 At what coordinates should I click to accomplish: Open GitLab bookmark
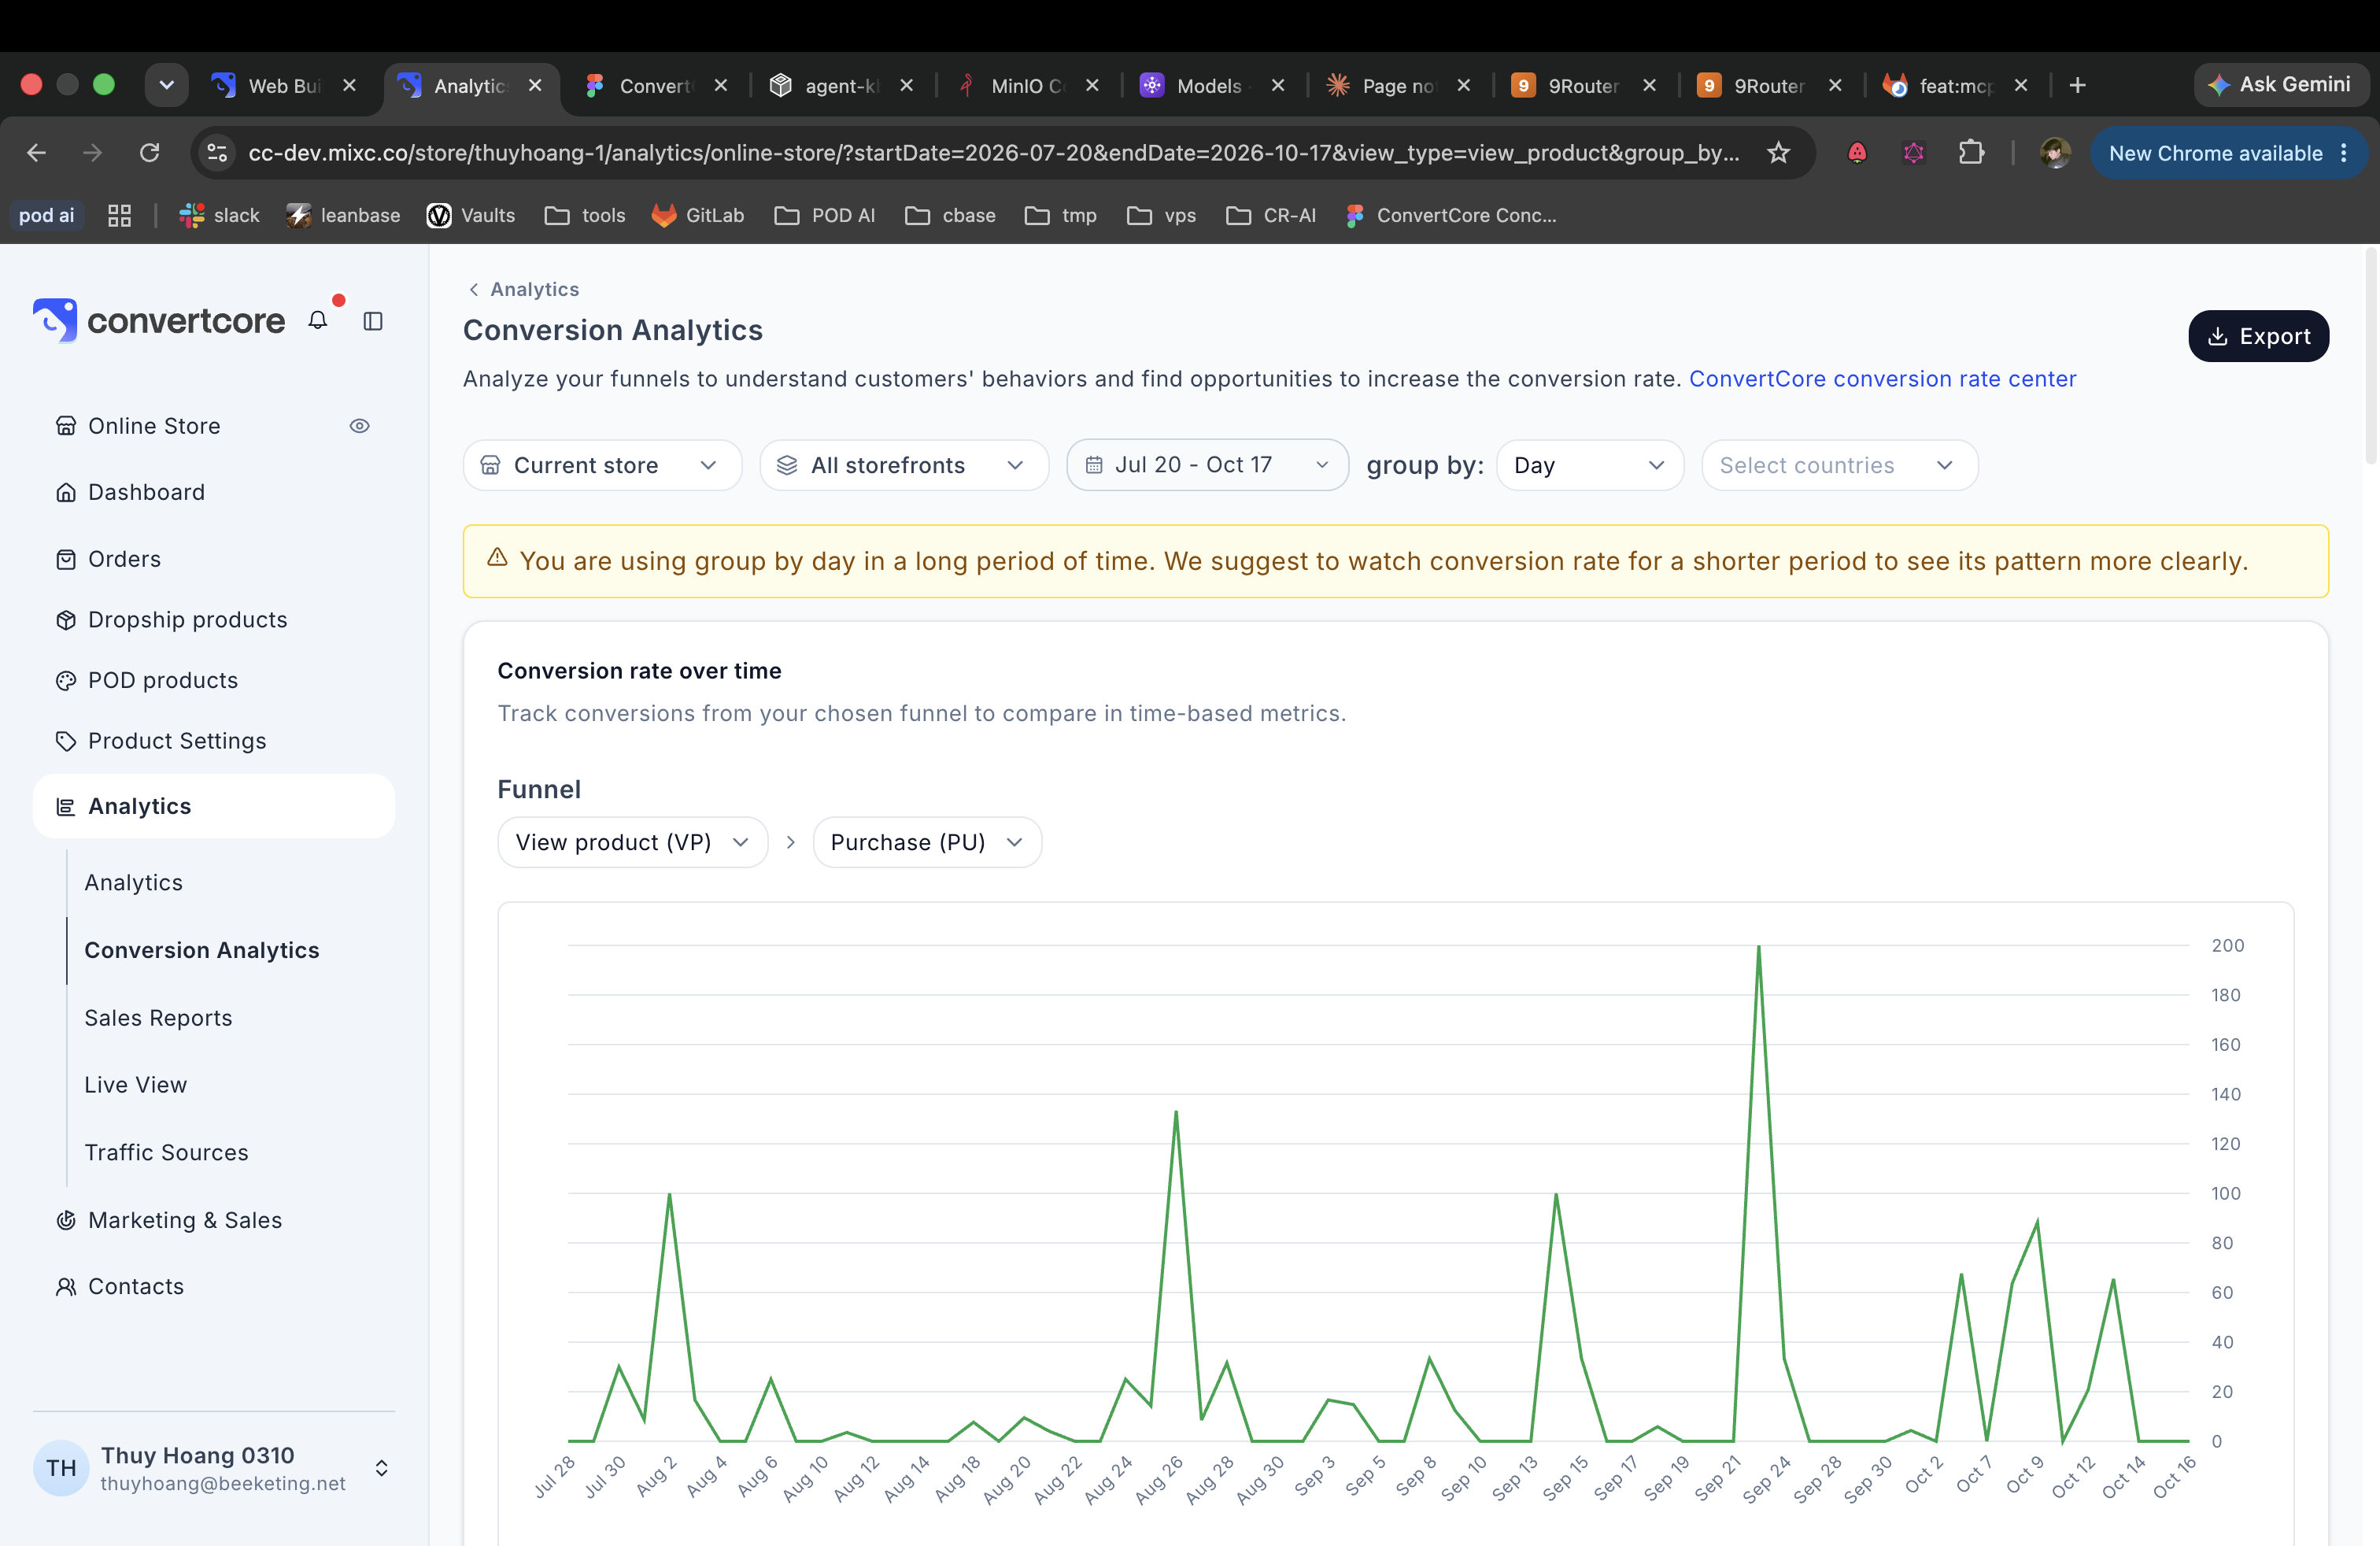click(x=698, y=216)
